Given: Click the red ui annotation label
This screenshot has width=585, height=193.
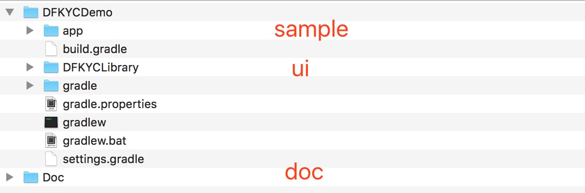Looking at the screenshot, I should (300, 70).
